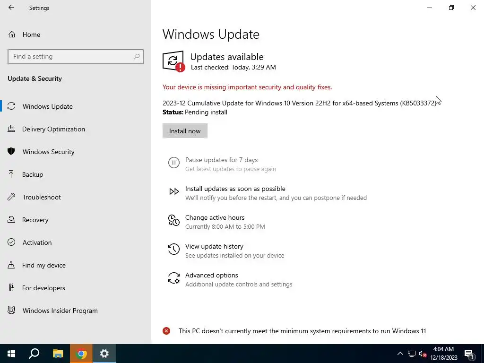Switch to Chrome in the taskbar
This screenshot has height=363, width=484.
81,354
